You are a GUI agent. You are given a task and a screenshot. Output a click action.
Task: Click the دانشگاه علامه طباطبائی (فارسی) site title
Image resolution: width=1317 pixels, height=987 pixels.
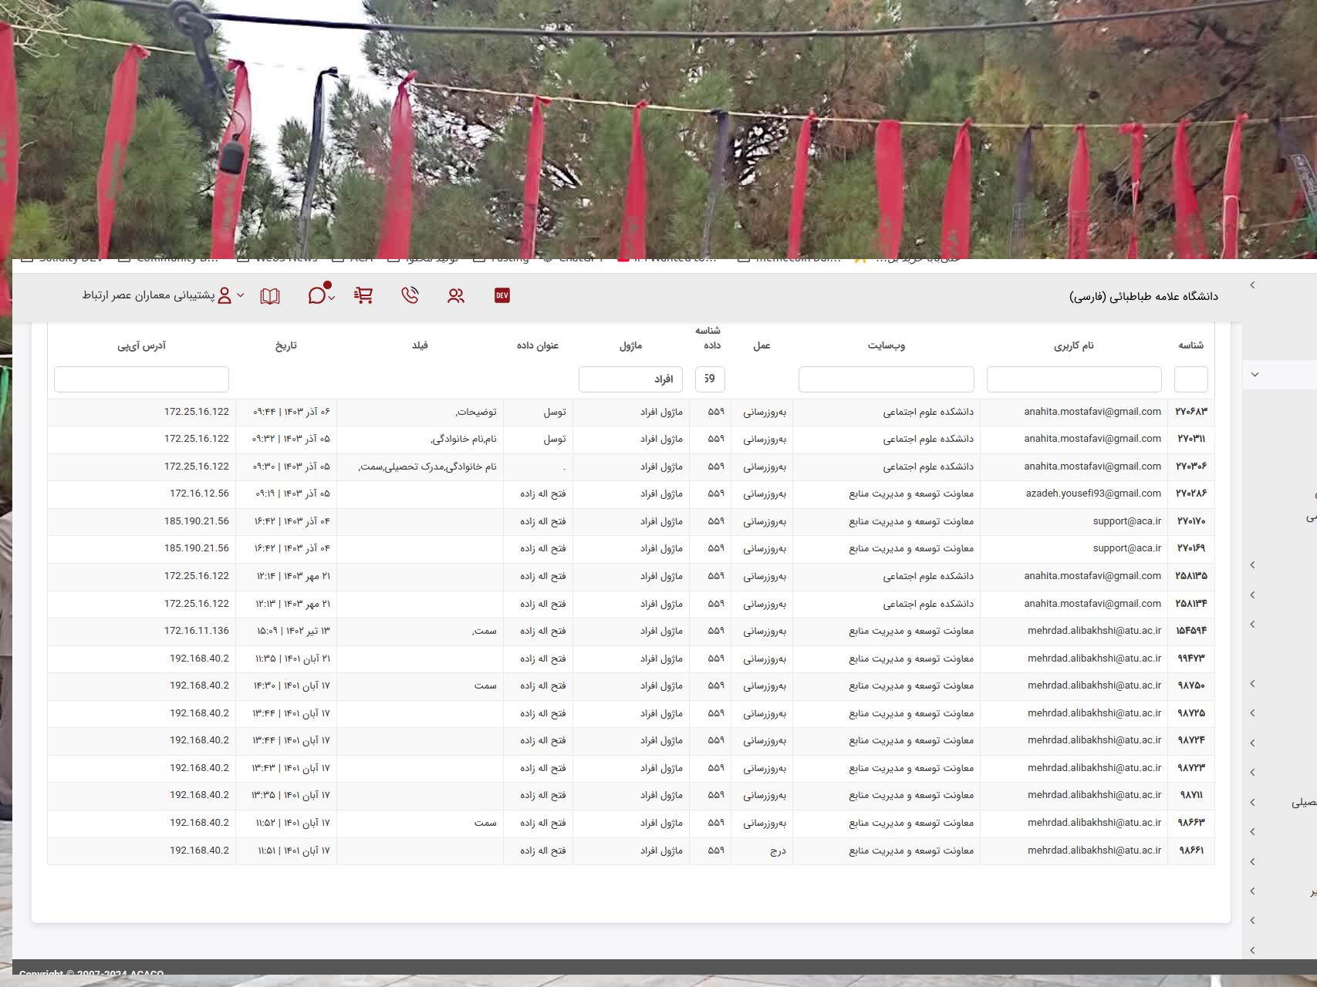pos(1143,296)
